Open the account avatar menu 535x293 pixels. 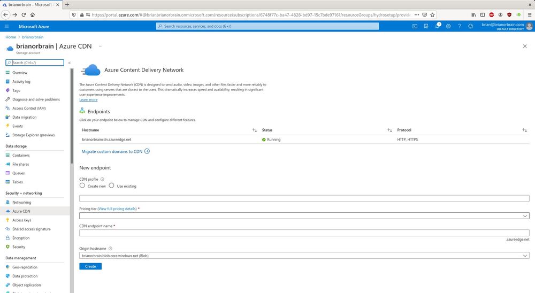pyautogui.click(x=529, y=26)
